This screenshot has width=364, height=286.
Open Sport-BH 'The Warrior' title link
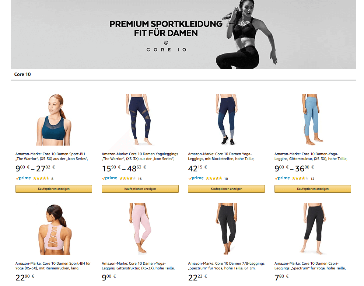[52, 156]
